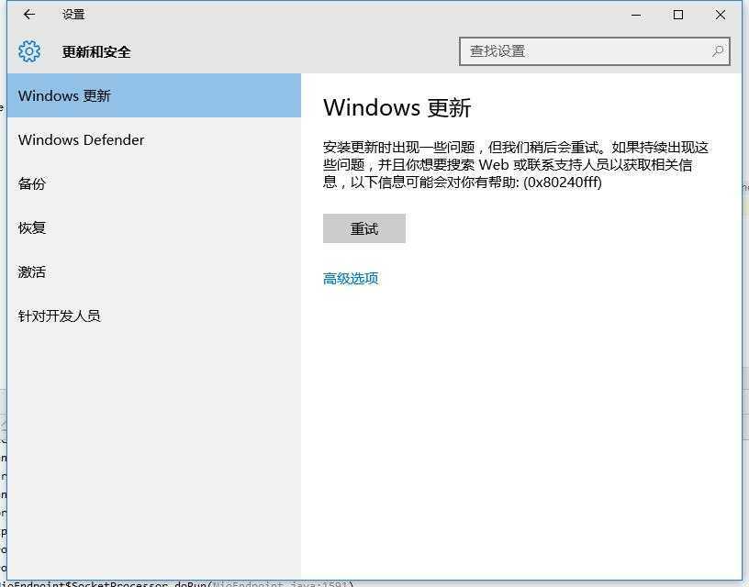This screenshot has height=587, width=749.
Task: Click the Windows 更新 page heading
Action: [x=397, y=107]
